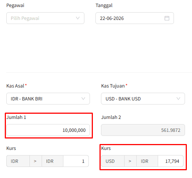Open the Pilih Pegawai dropdown
The height and width of the screenshot is (178, 192).
45,18
